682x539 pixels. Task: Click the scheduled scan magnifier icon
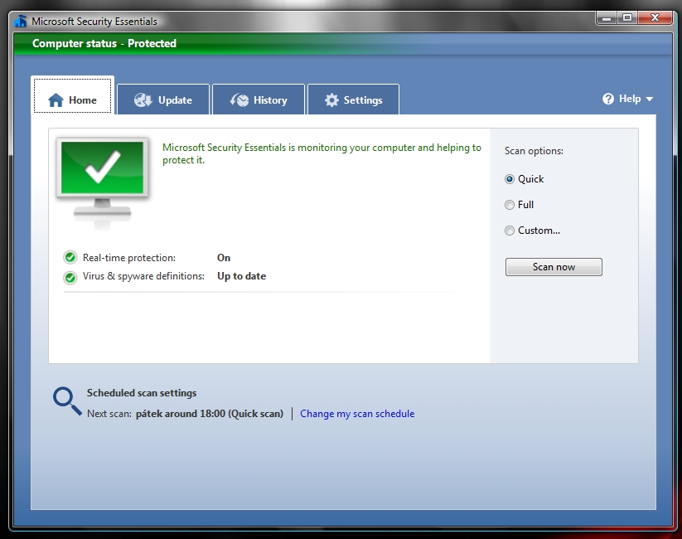point(67,401)
